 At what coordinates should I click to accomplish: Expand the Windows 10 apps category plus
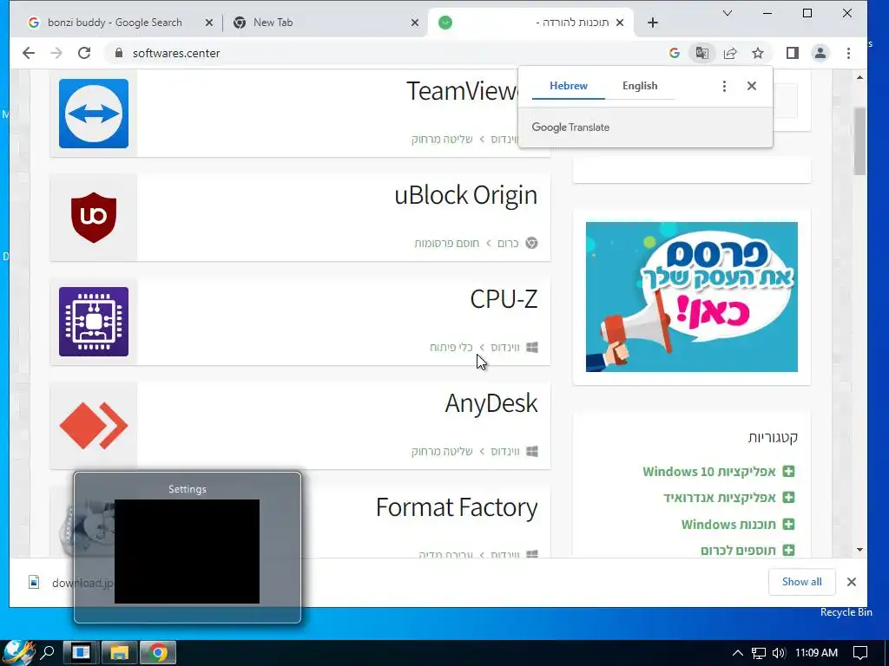[x=788, y=471]
